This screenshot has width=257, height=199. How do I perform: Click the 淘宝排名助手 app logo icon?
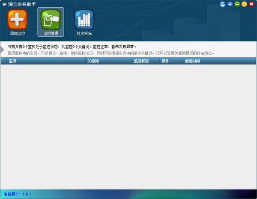click(x=4, y=4)
